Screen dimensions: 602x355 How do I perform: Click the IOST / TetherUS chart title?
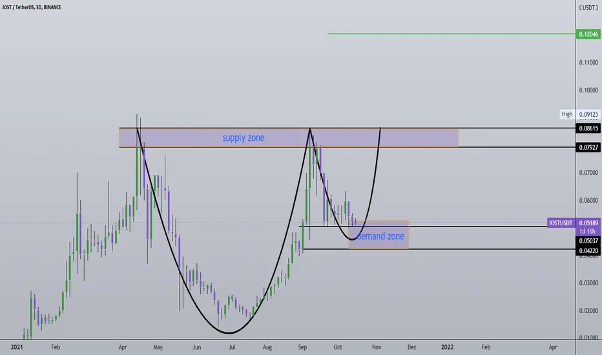[32, 7]
